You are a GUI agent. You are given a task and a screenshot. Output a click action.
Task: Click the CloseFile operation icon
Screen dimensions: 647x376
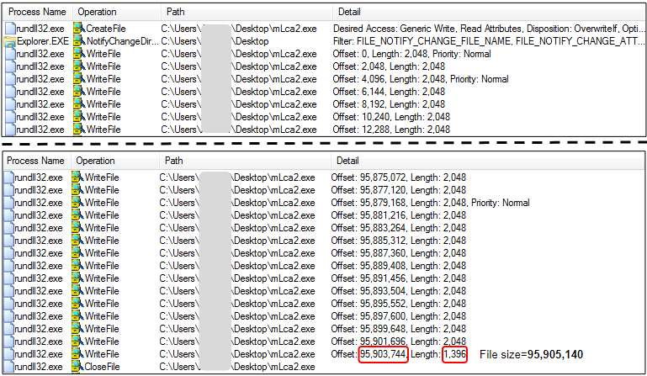[x=79, y=367]
